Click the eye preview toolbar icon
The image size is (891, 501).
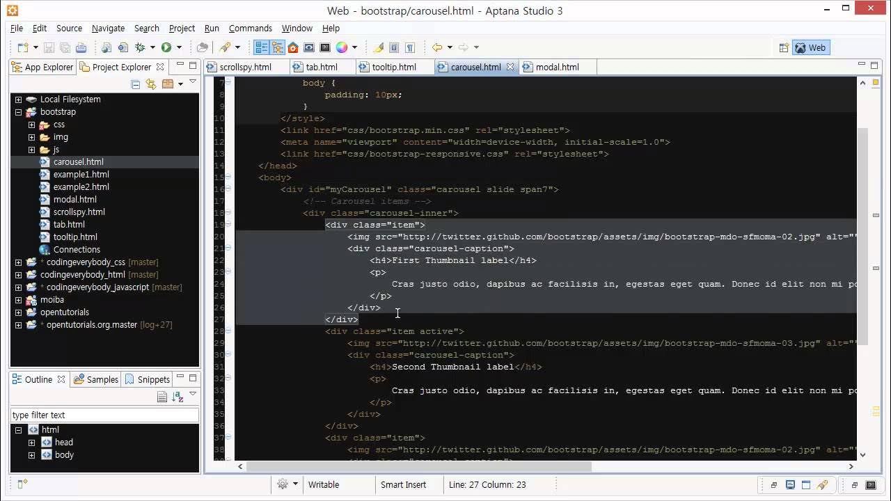point(309,47)
